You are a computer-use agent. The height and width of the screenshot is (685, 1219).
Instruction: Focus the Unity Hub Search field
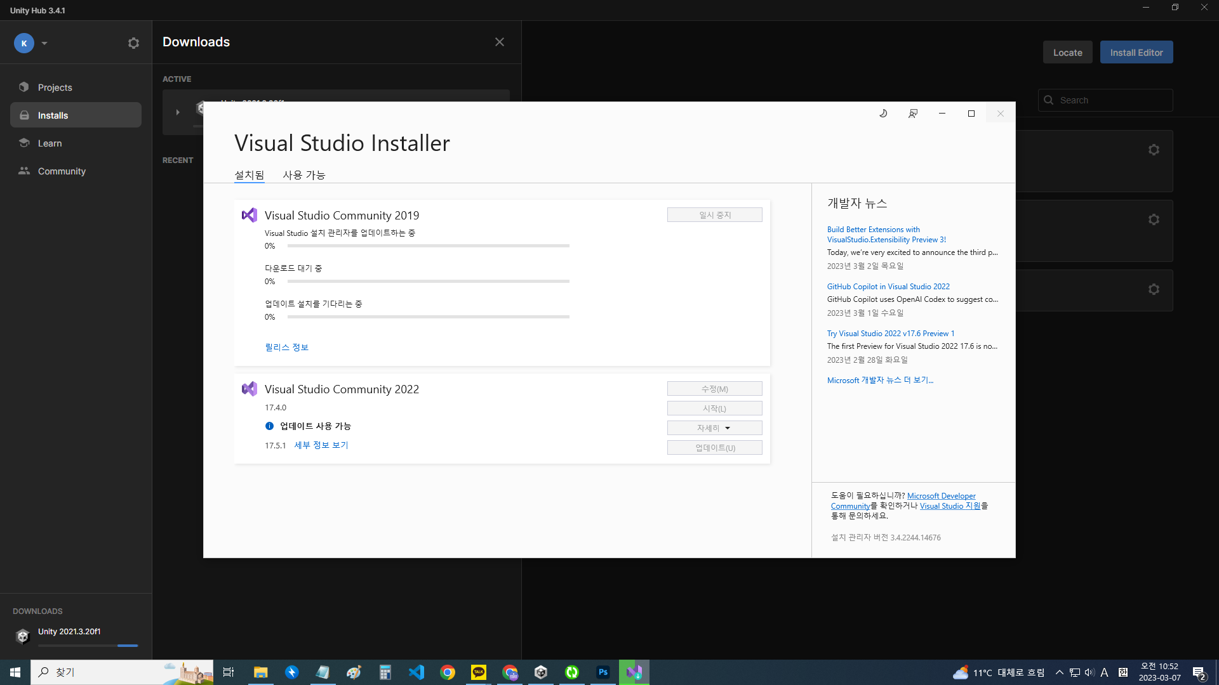(1105, 100)
